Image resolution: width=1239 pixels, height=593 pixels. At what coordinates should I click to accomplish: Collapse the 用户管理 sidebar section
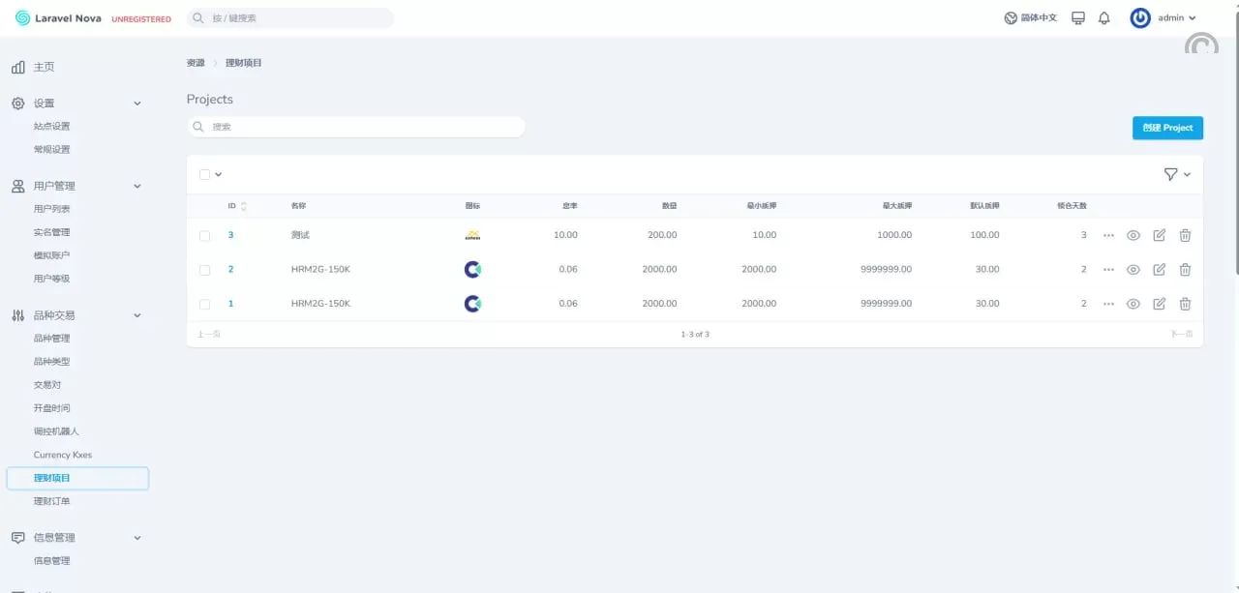coord(136,186)
